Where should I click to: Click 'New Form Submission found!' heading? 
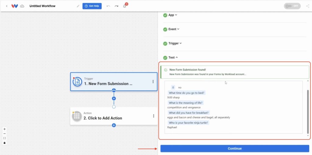point(188,70)
